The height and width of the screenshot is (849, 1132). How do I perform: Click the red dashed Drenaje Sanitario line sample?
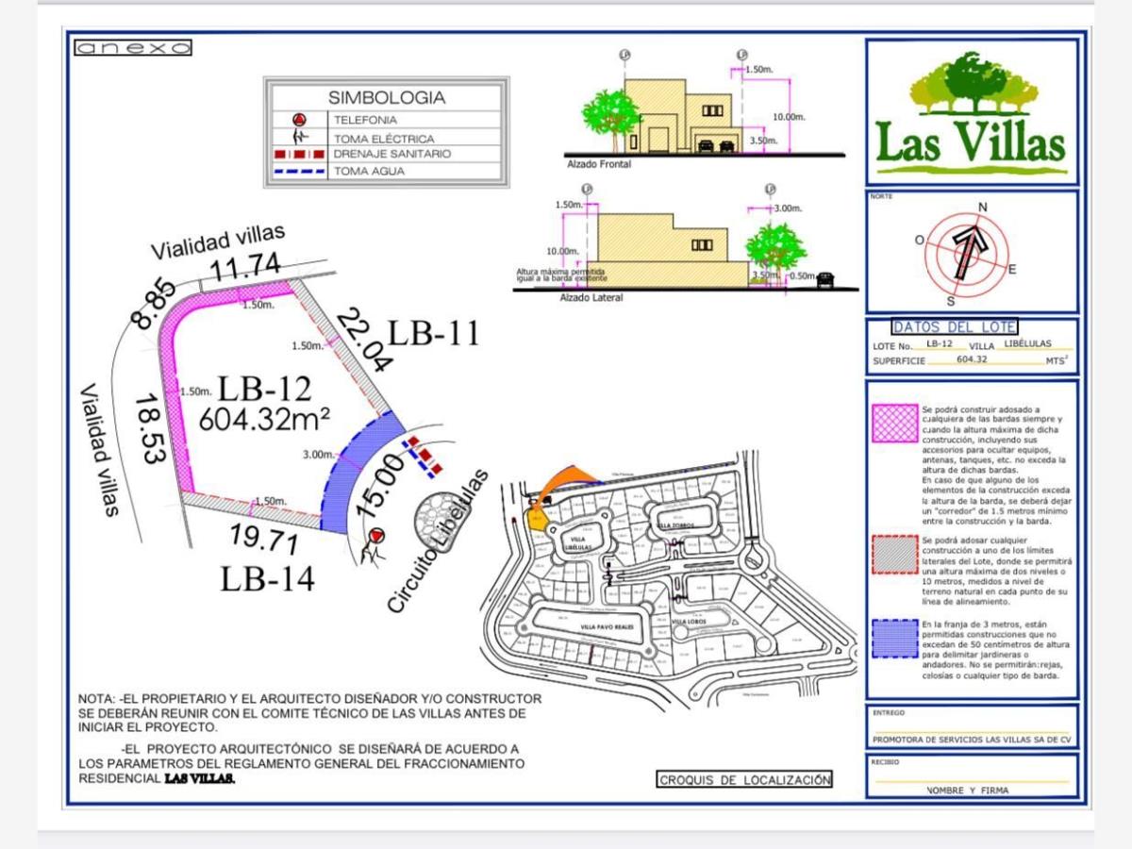tap(299, 153)
